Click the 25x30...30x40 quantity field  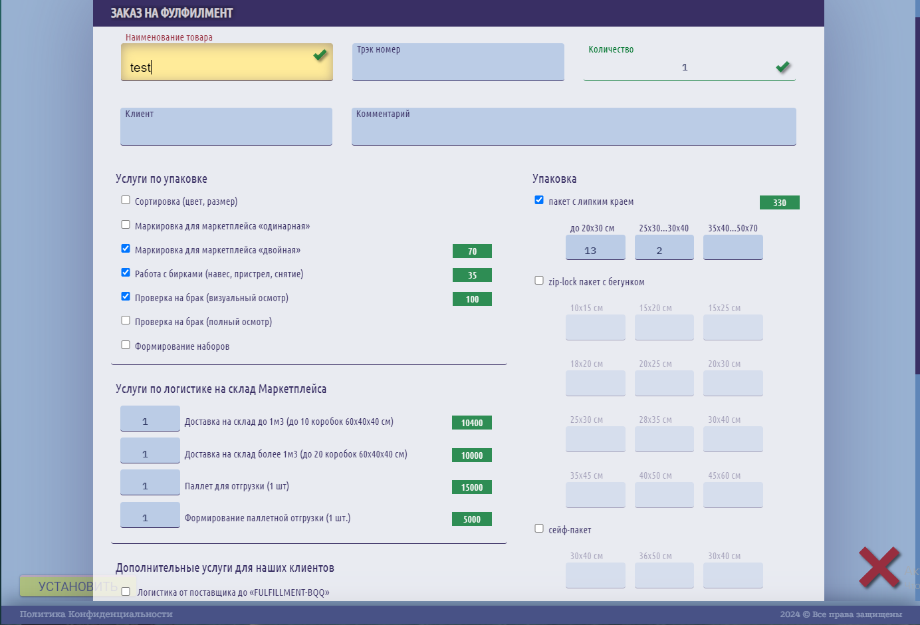664,247
